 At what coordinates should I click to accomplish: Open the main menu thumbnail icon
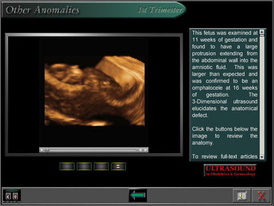tap(12, 196)
